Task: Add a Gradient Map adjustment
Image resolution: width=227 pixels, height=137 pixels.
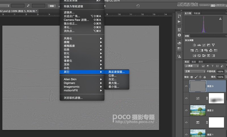Action: [213, 55]
